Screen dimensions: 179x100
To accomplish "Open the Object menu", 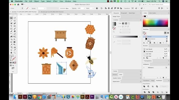I will [36, 1].
